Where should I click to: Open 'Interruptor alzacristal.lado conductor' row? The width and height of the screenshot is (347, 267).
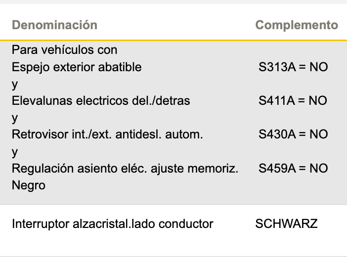[112, 224]
